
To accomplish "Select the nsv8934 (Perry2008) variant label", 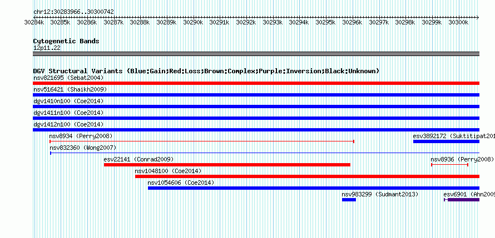I will coord(81,136).
